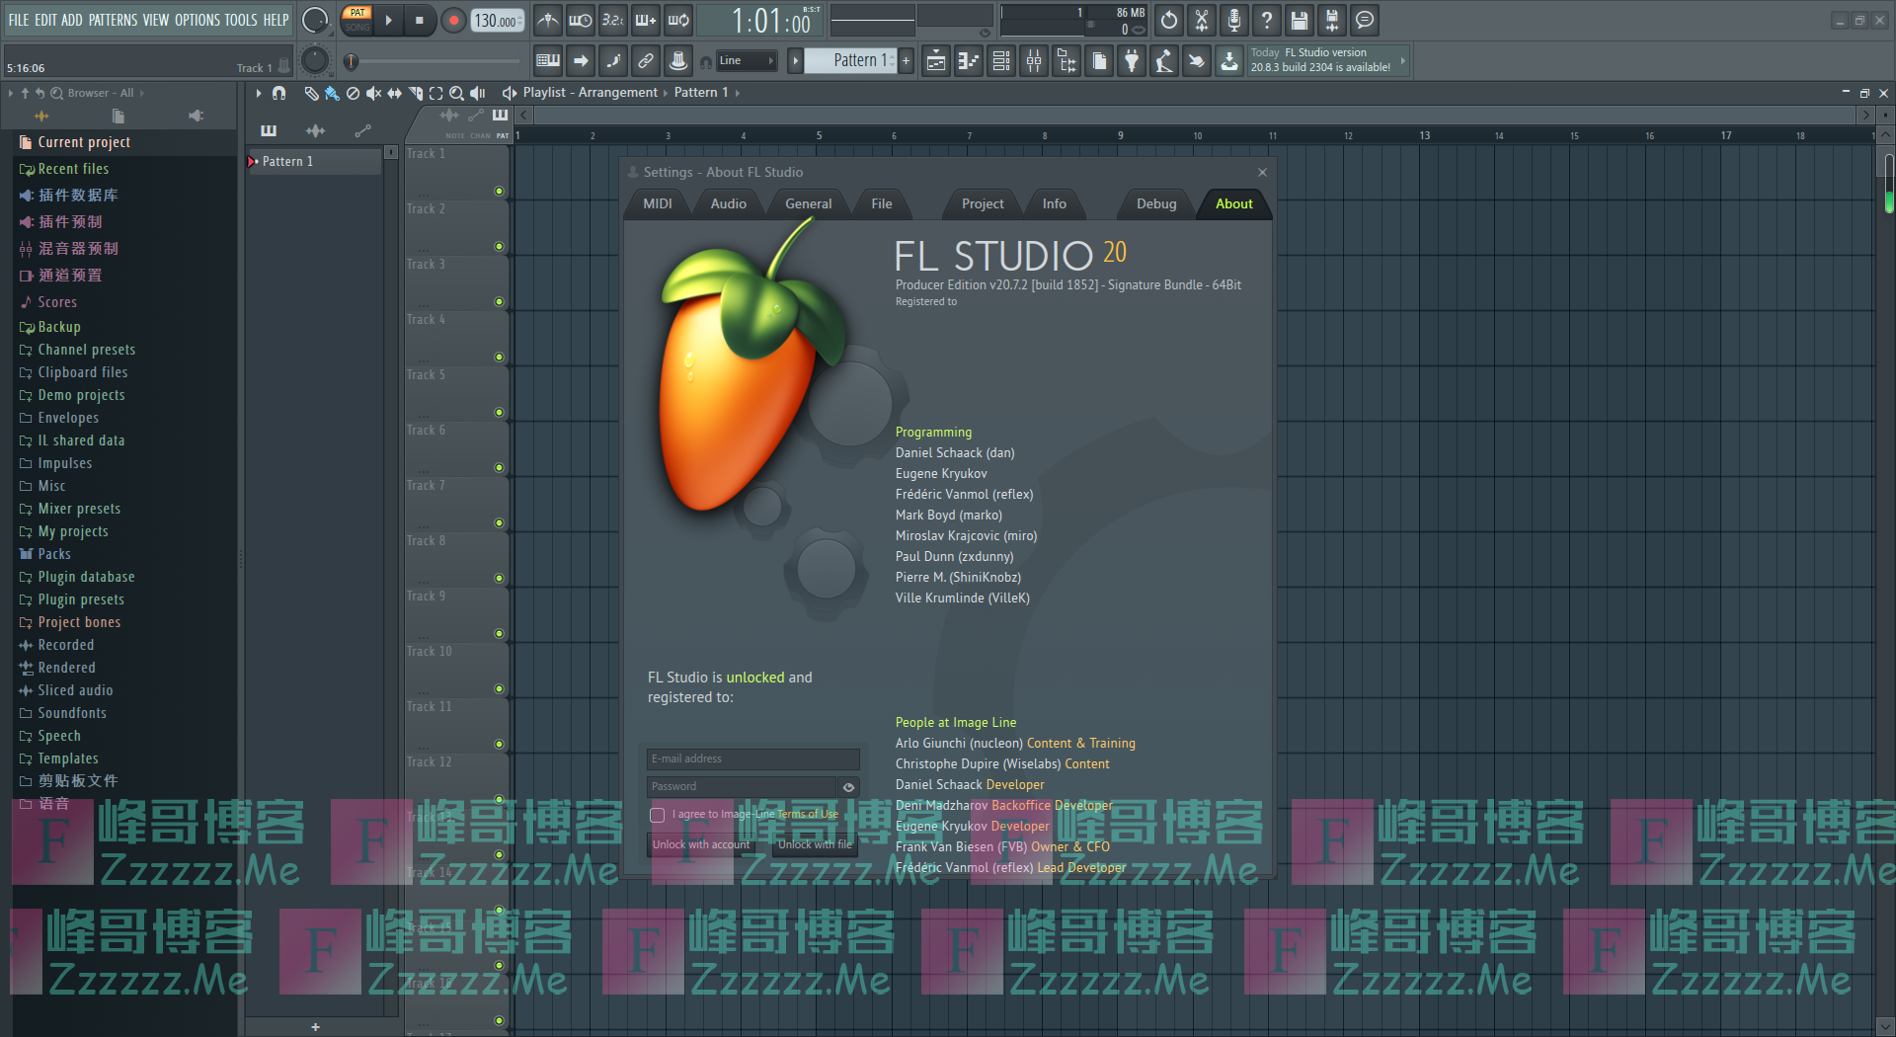Screen dimensions: 1896x1037
Task: Expand the Channel presets folder
Action: click(x=86, y=350)
